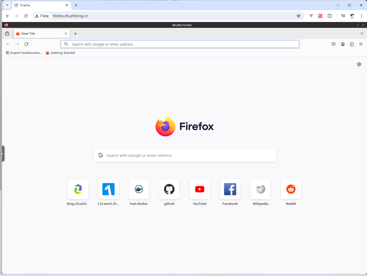The image size is (367, 276).
Task: Select the outer Firefox tab
Action: [x=42, y=5]
